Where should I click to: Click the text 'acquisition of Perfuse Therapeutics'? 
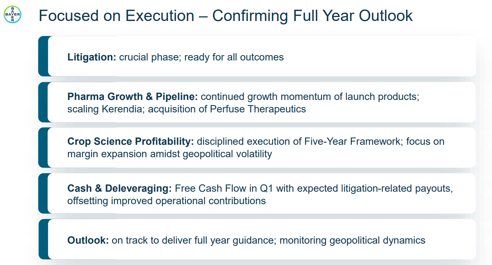(227, 109)
